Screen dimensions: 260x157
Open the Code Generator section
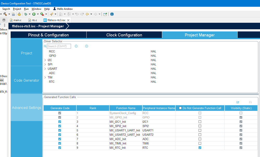coord(27,80)
